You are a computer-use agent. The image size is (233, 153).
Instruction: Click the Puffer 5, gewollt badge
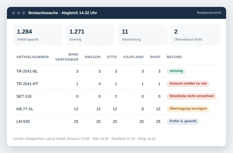pyautogui.click(x=183, y=121)
